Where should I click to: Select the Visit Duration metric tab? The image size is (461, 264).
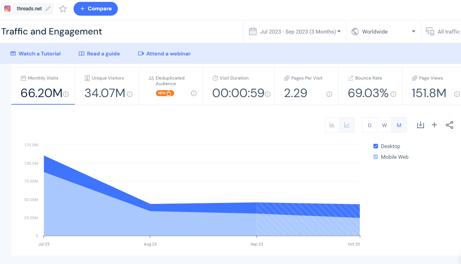[239, 86]
